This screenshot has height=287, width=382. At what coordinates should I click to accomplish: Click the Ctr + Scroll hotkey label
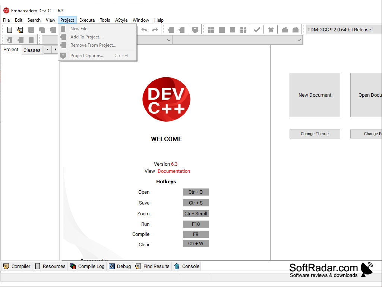pos(196,213)
